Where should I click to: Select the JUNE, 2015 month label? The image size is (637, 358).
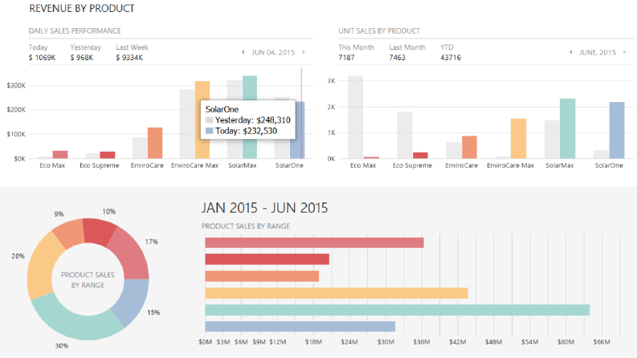(598, 52)
